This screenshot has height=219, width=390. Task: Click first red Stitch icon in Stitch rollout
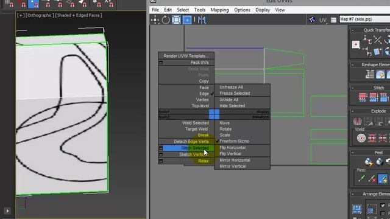(363, 97)
